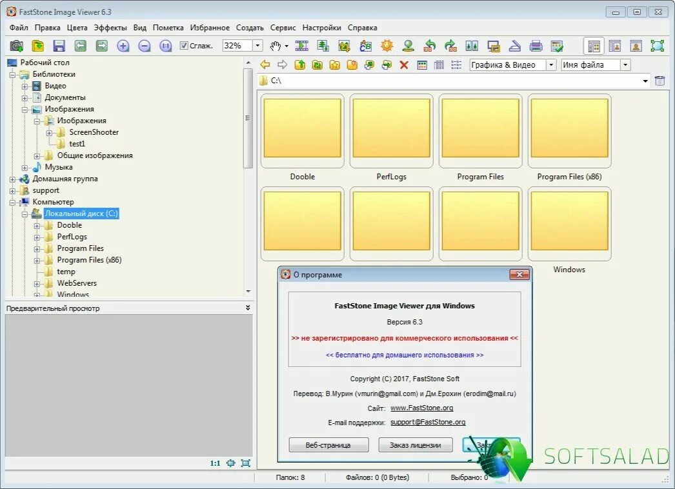Click the Zoom in plus icon
Viewport: 675px width, 489px height.
point(123,46)
